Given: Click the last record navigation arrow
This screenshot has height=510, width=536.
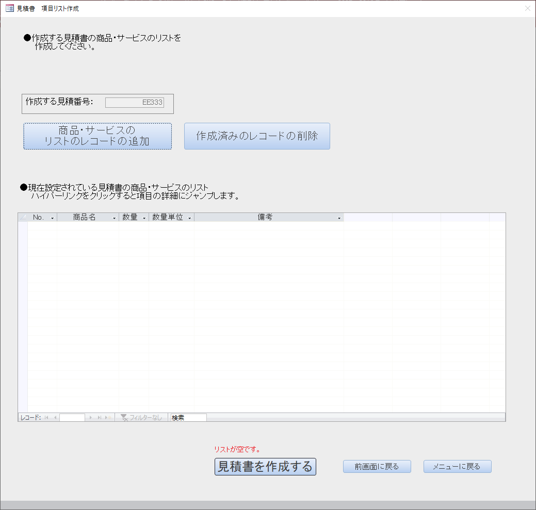Looking at the screenshot, I should [99, 418].
